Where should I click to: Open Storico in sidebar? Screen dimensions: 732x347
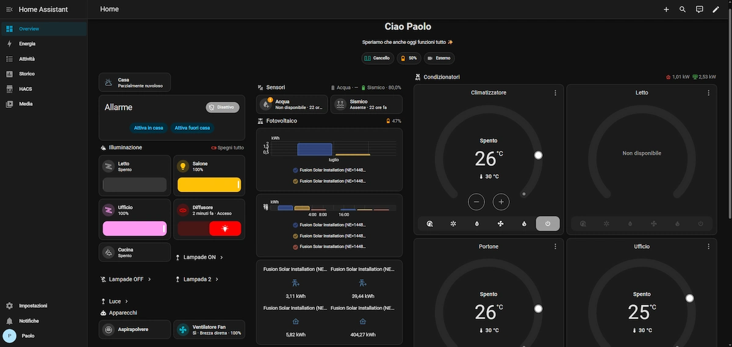pyautogui.click(x=43, y=74)
